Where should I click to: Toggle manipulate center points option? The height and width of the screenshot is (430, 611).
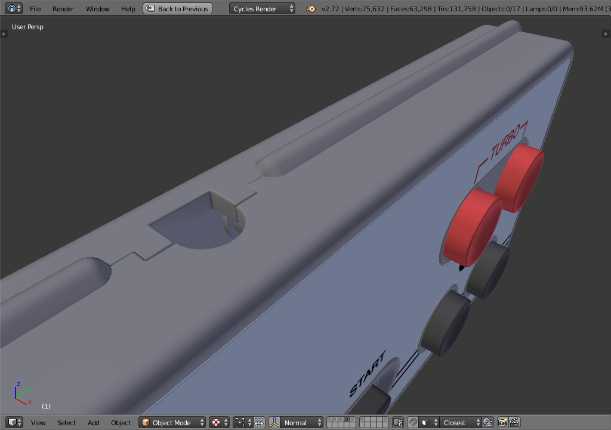[x=259, y=422]
